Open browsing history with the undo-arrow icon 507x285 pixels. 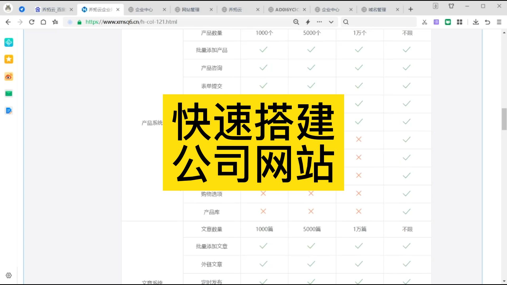487,22
